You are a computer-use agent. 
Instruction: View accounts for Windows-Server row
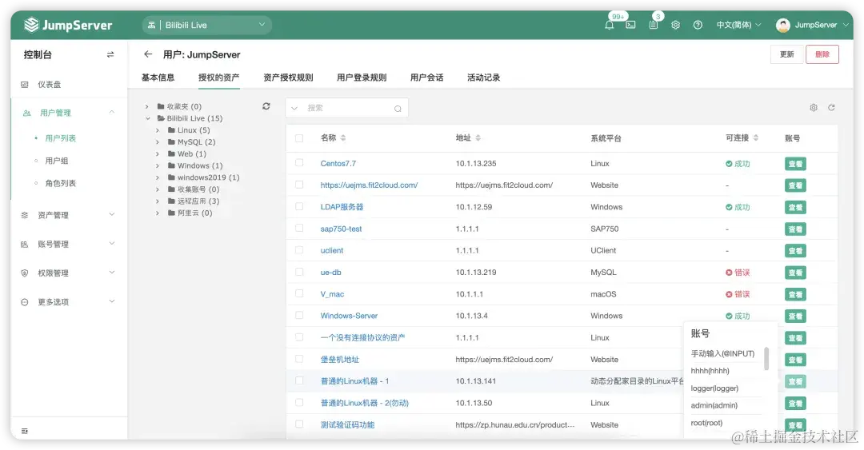tap(795, 317)
